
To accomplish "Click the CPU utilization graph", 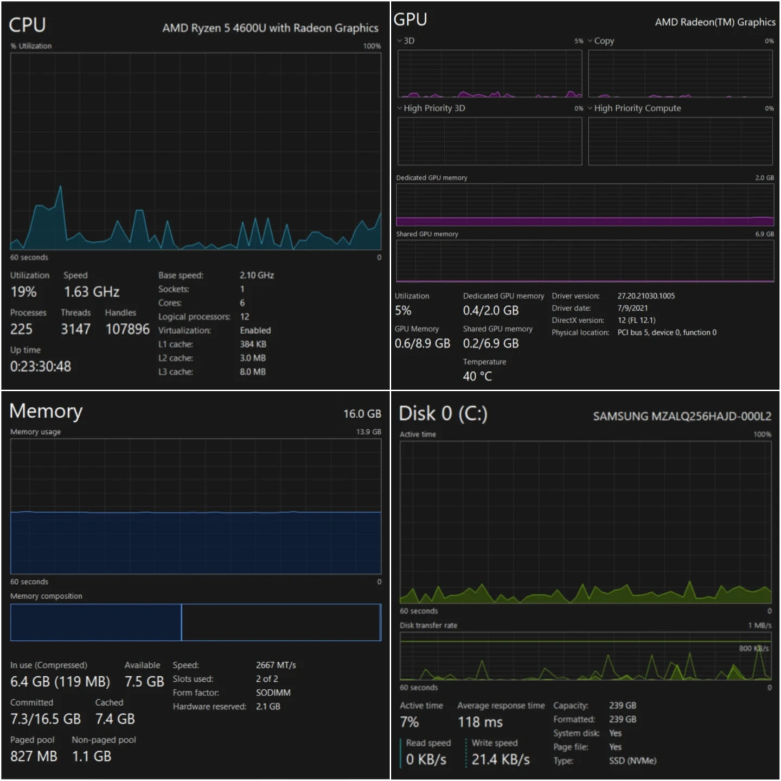I will coord(195,151).
